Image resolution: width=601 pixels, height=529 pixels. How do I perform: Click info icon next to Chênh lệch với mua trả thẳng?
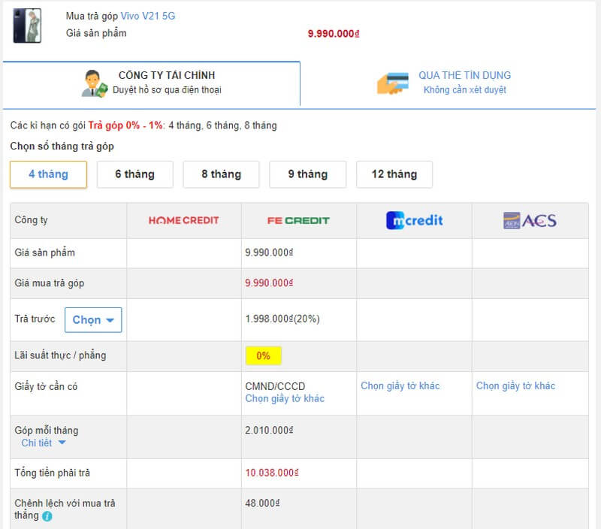point(47,516)
